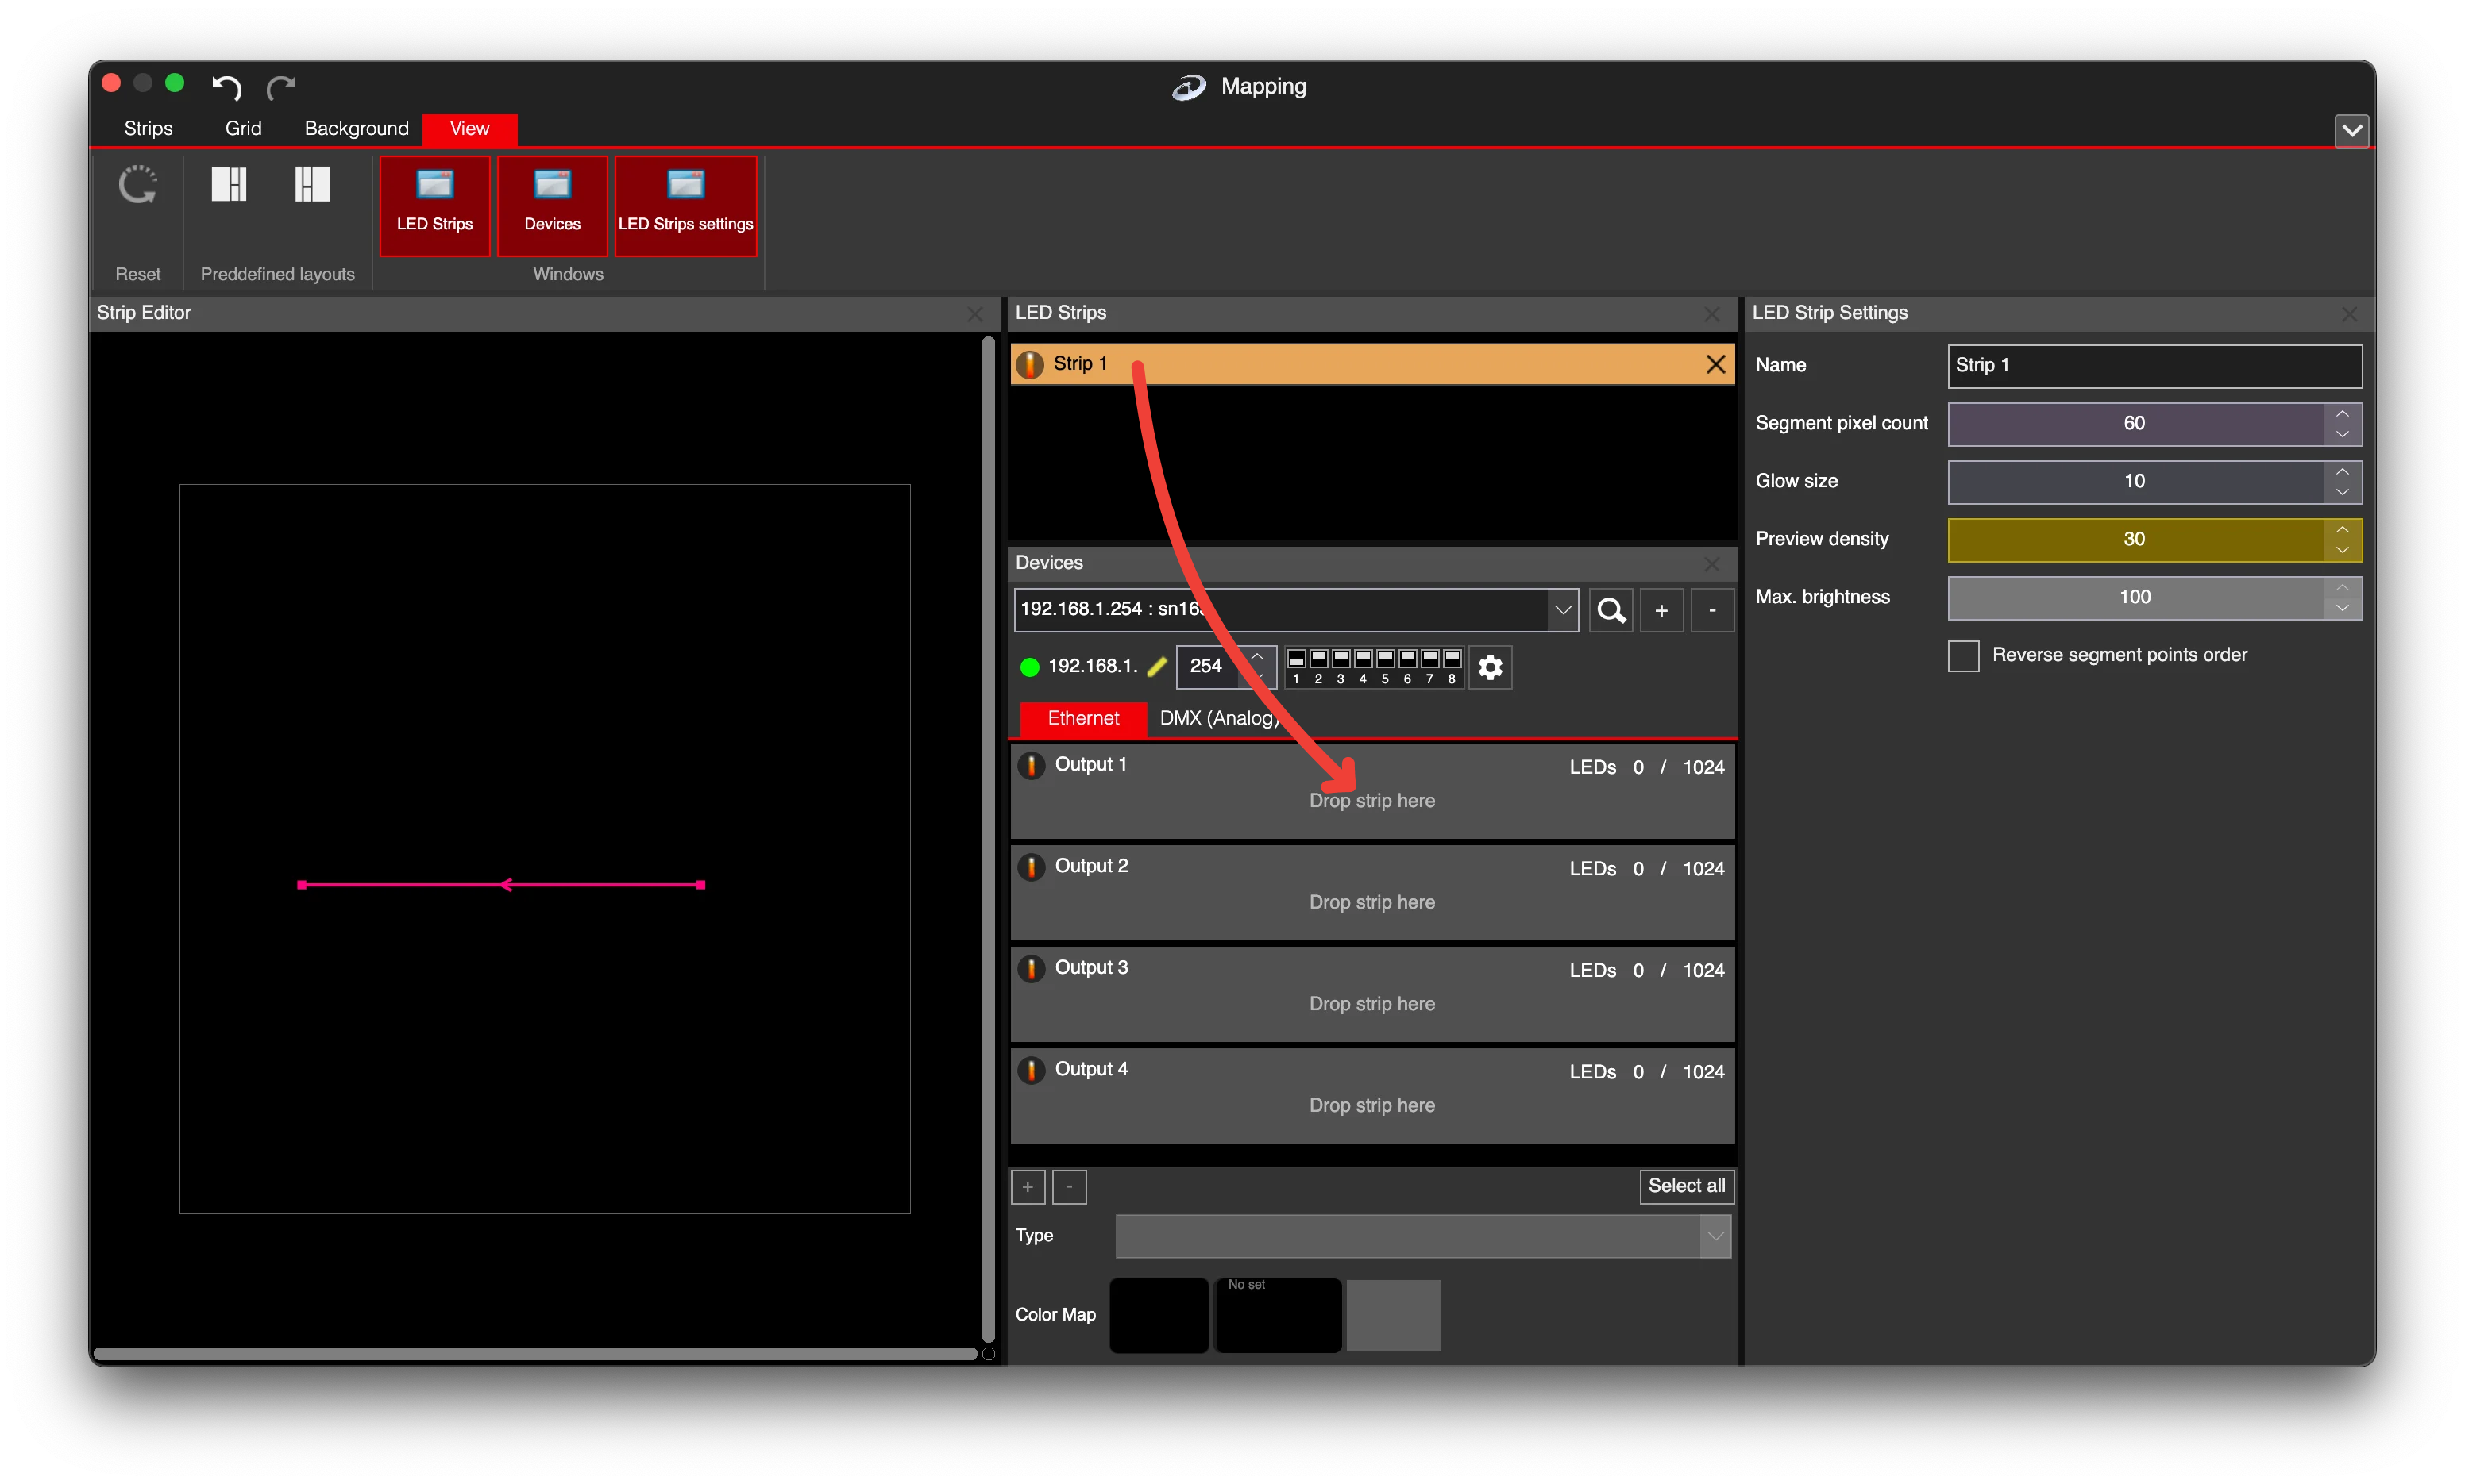The height and width of the screenshot is (1484, 2465).
Task: Open the Grid tab
Action: pyautogui.click(x=243, y=128)
